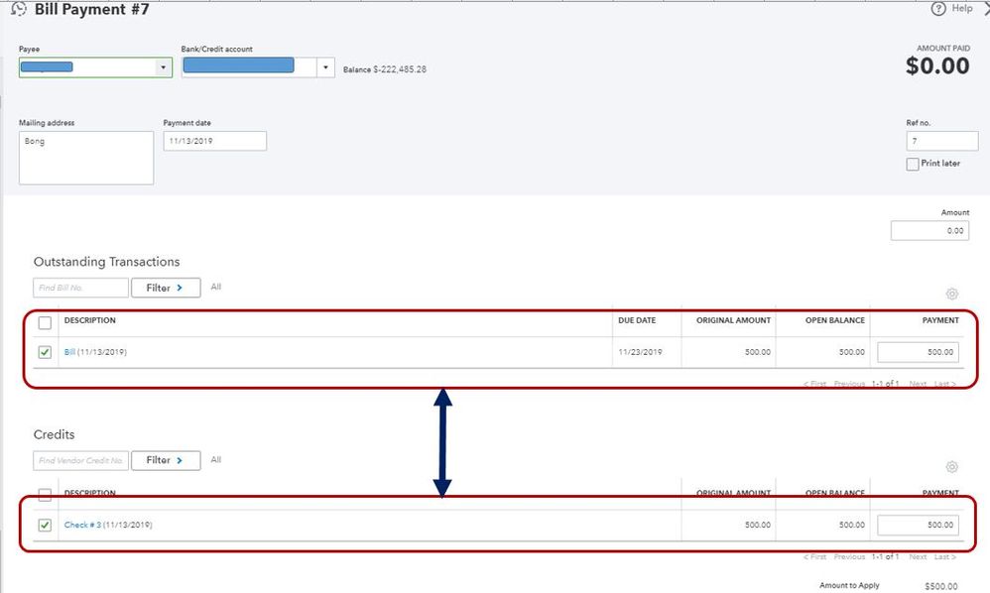Viewport: 990px width, 593px height.
Task: Expand the Payee dropdown arrow
Action: coord(163,66)
